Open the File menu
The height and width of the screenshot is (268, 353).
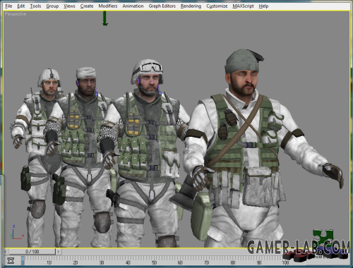[x=8, y=6]
